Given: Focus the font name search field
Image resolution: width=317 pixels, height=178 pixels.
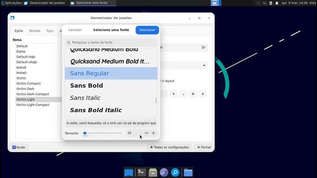Looking at the screenshot, I should pyautogui.click(x=111, y=43).
